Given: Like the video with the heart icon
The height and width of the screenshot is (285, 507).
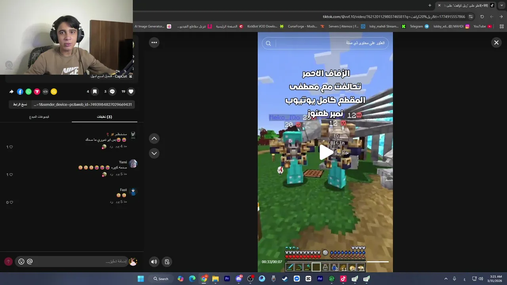Looking at the screenshot, I should [131, 91].
